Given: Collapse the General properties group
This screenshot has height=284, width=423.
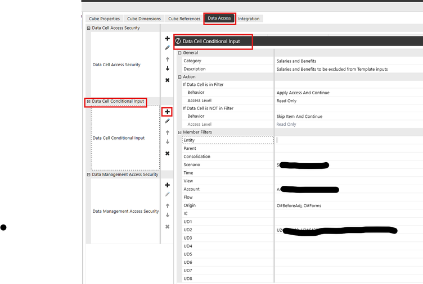Looking at the screenshot, I should click(180, 53).
